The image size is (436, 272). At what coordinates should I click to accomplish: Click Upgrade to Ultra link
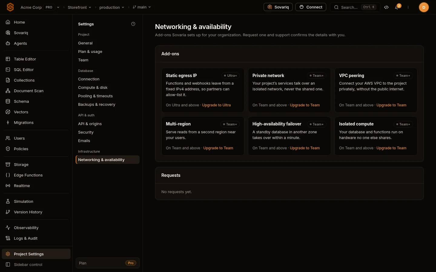pyautogui.click(x=216, y=105)
